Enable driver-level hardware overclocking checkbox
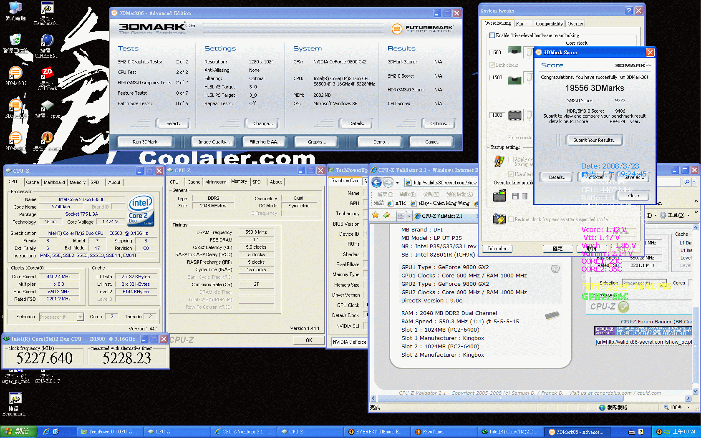Viewport: 701px width, 438px height. coord(492,35)
